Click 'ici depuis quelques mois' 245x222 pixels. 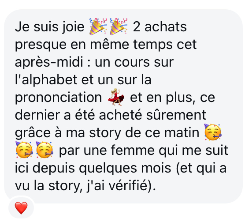tap(93, 168)
